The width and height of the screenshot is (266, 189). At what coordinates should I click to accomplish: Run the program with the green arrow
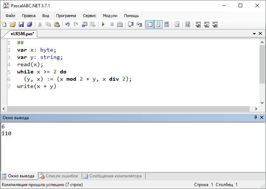[x=103, y=24]
